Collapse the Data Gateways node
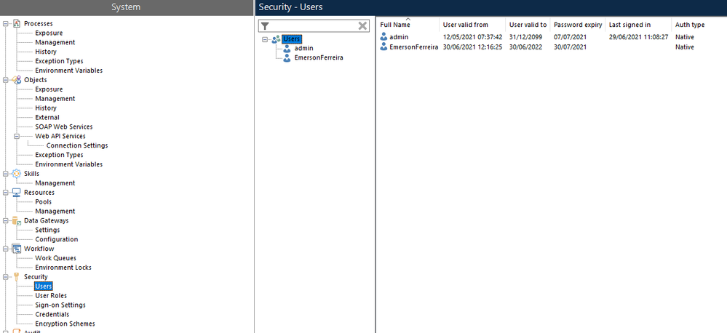The image size is (727, 333). (6, 220)
